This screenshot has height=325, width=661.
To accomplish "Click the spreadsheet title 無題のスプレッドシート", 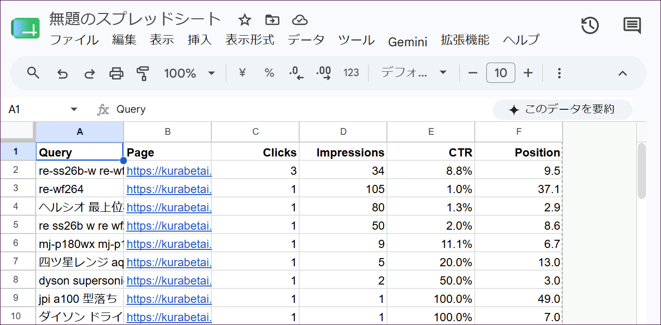I will click(135, 19).
